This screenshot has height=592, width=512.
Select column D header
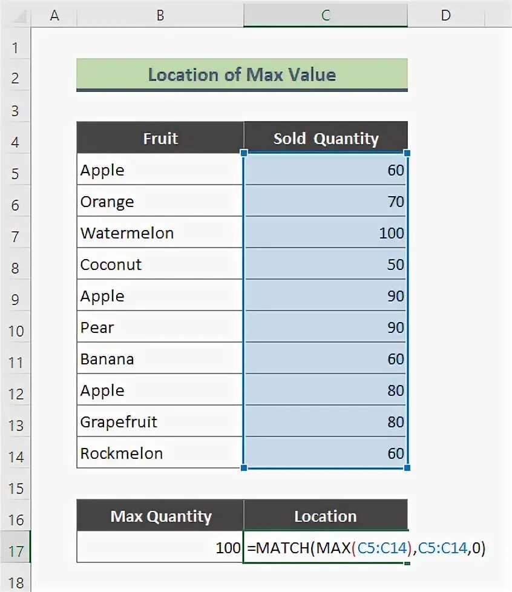[446, 15]
